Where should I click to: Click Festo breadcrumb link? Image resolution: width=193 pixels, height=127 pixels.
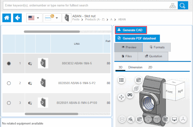click(76, 19)
